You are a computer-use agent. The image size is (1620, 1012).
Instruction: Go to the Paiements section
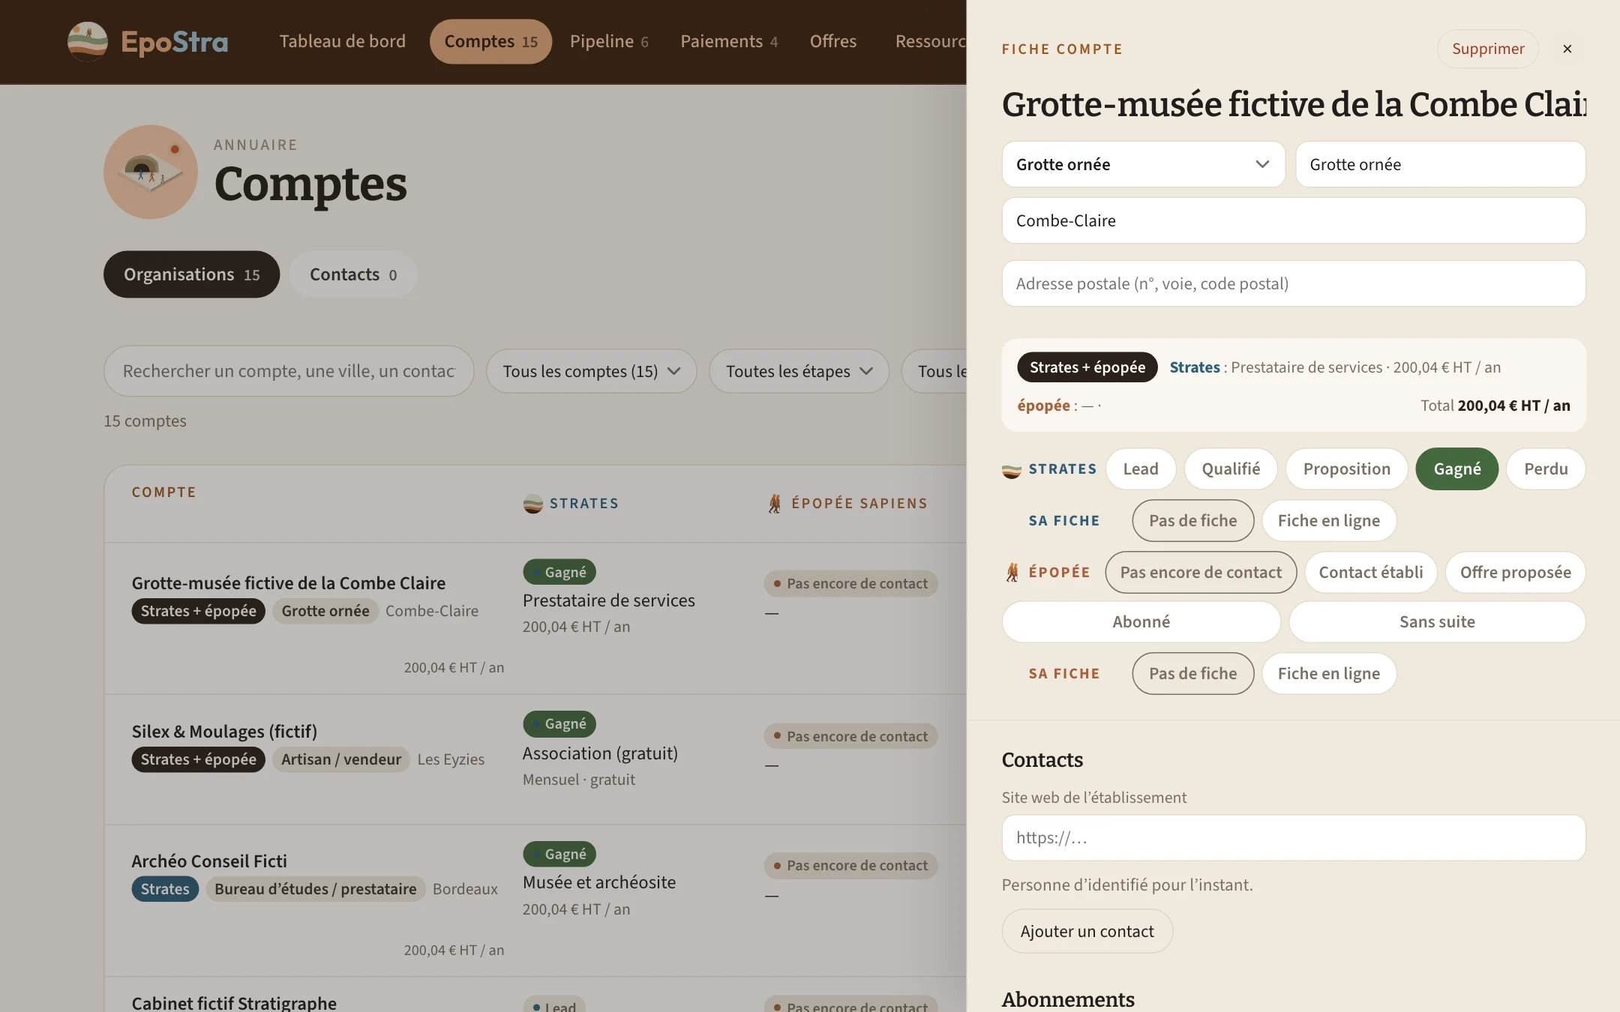tap(729, 41)
